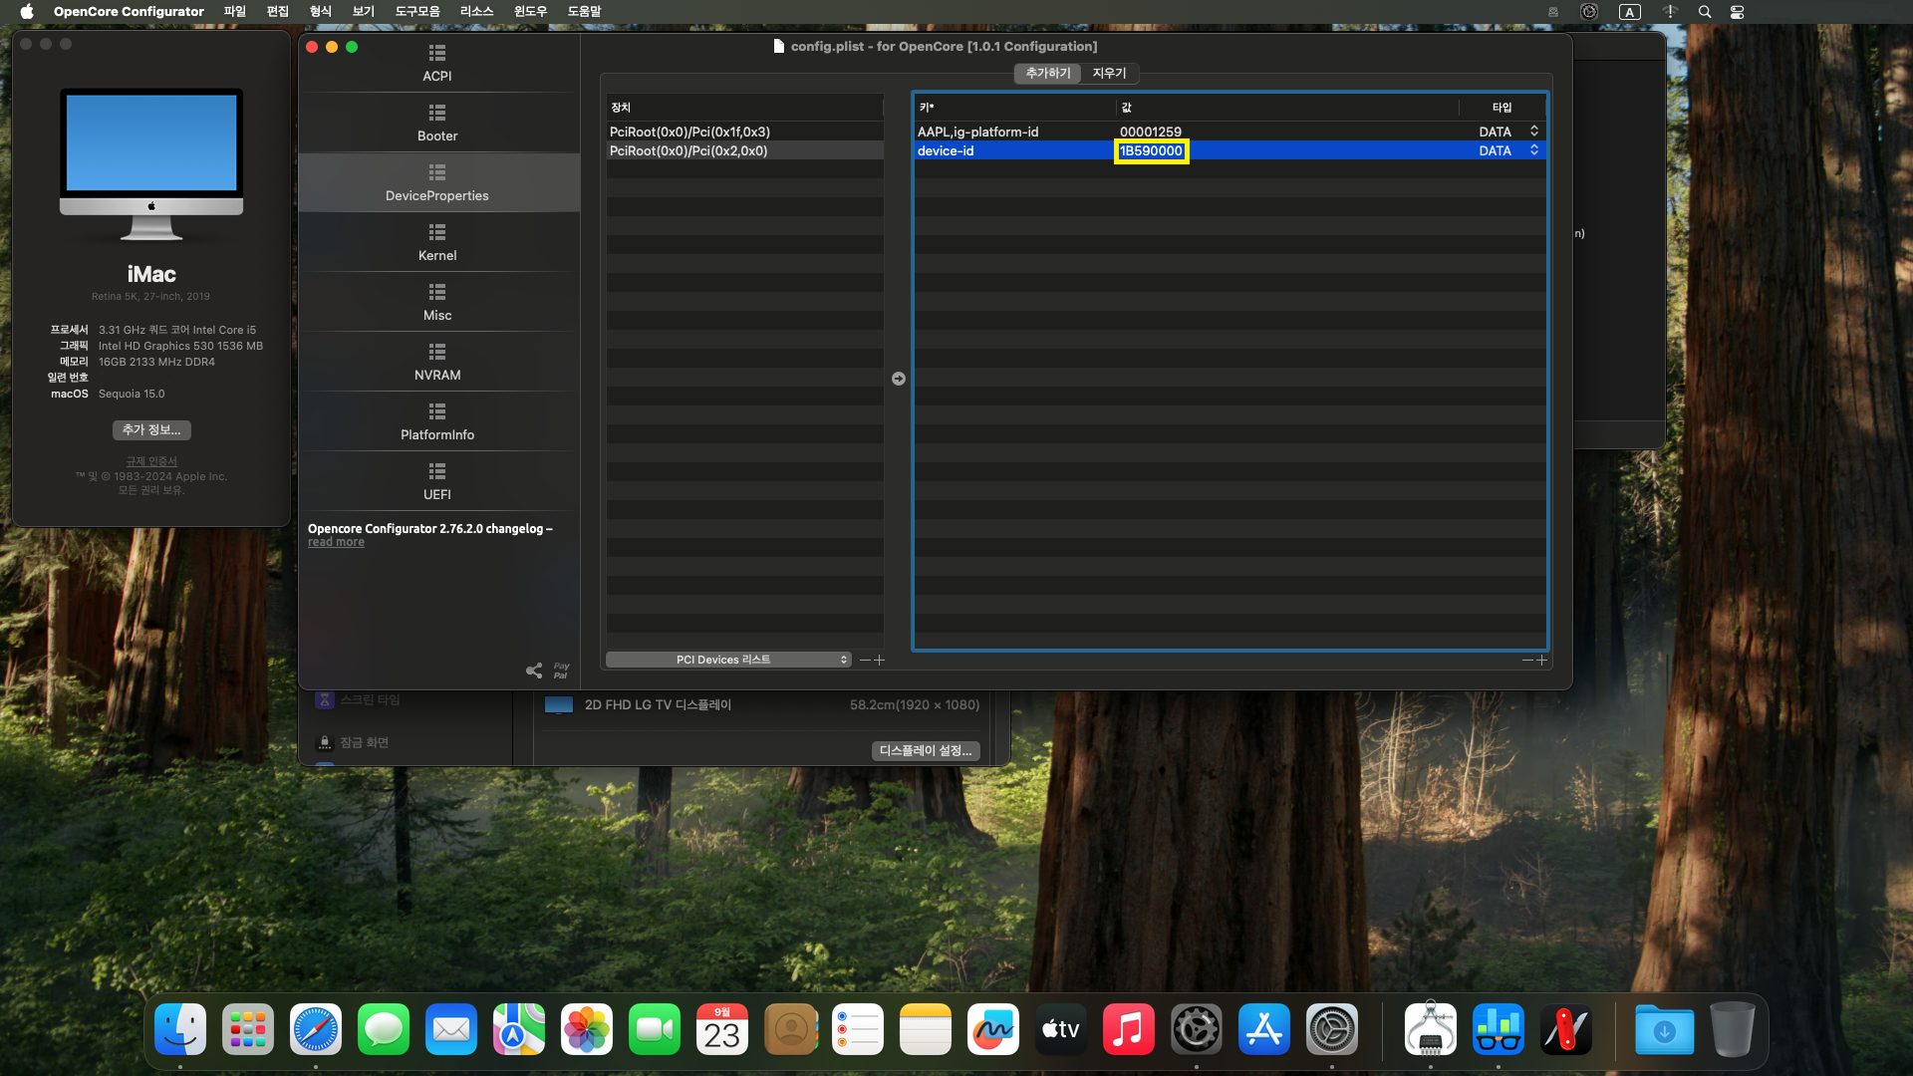Change type stepper for device-id row
The height and width of the screenshot is (1076, 1913).
coord(1534,150)
